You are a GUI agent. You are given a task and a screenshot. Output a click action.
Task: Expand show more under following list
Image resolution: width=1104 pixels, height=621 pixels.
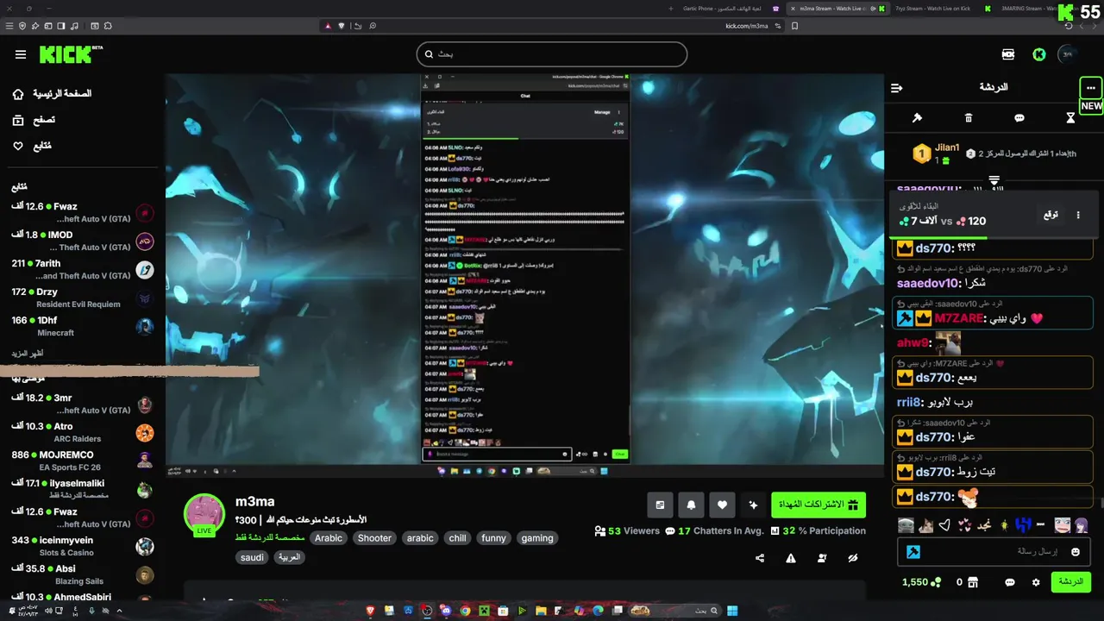pyautogui.click(x=27, y=354)
